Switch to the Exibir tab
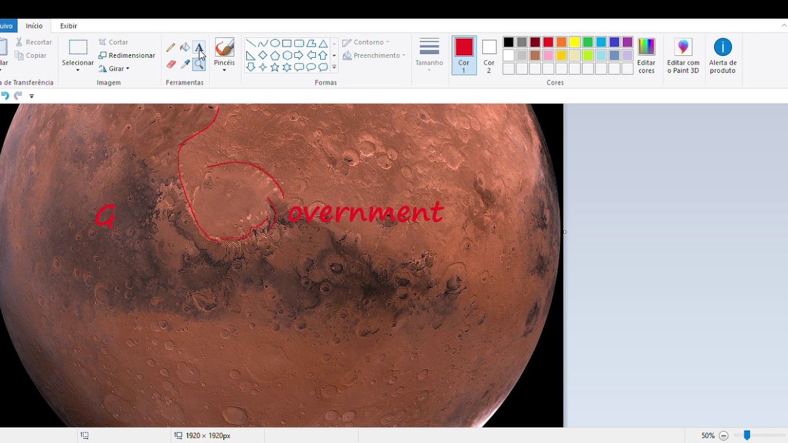The image size is (788, 443). [x=68, y=26]
